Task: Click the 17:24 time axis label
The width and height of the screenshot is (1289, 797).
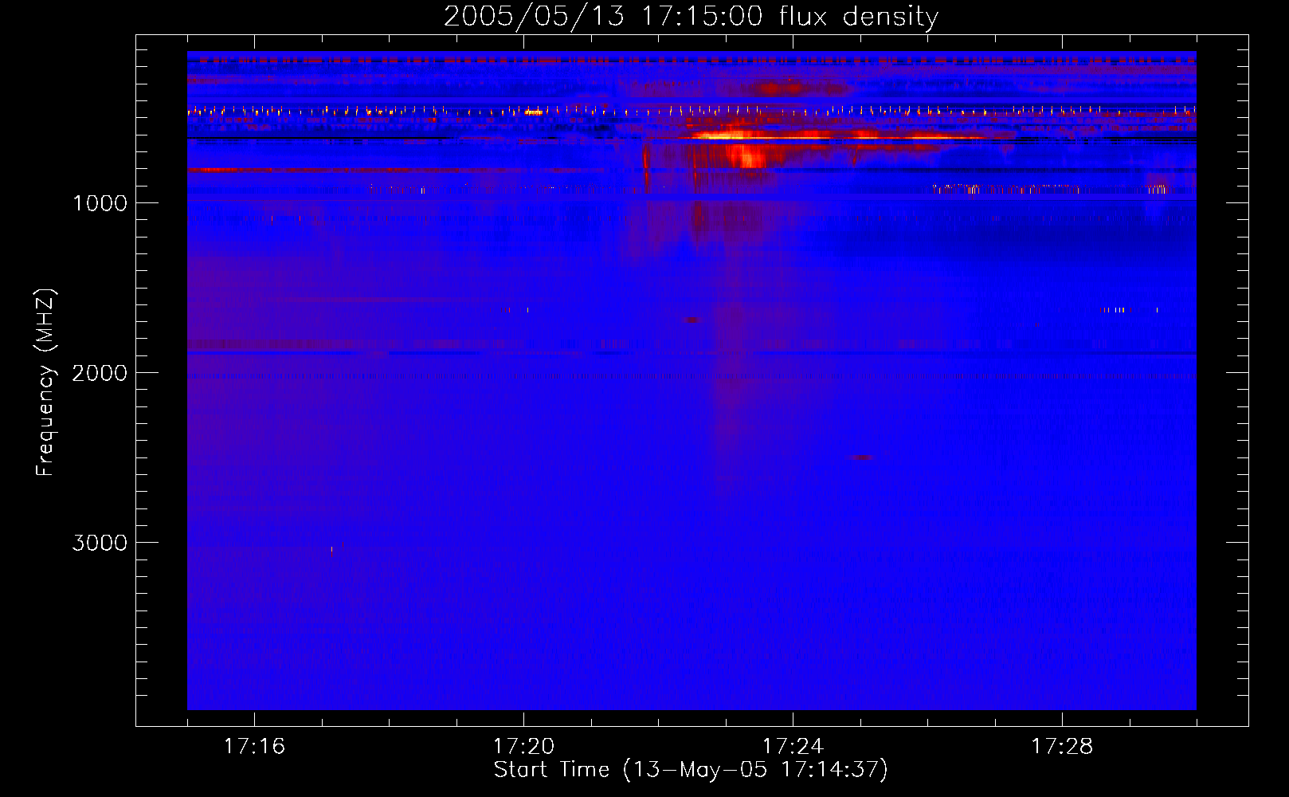Action: click(793, 747)
